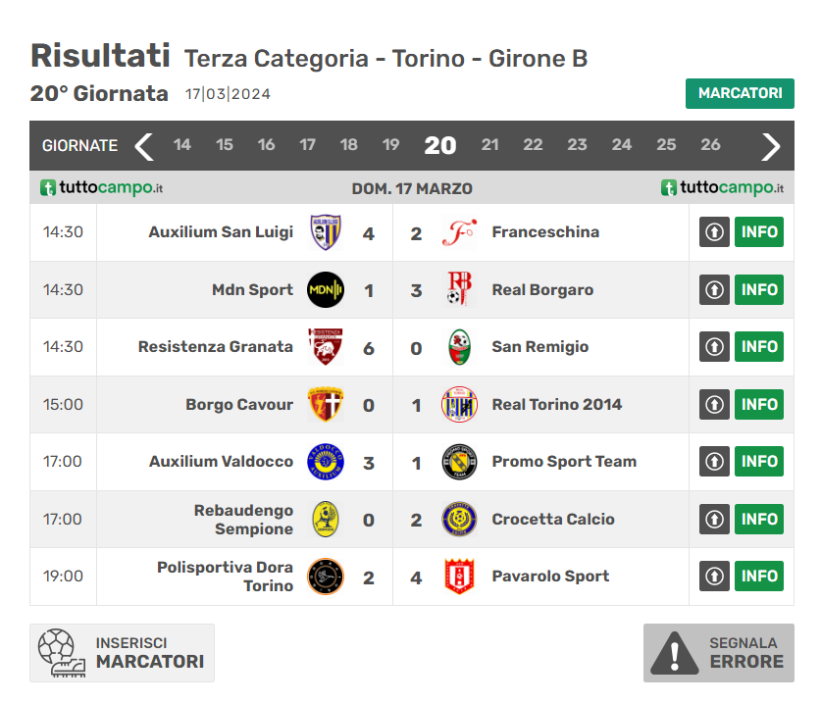Click the Pavarolo Sport team crest
Screen dimensions: 821x703
pos(459,577)
